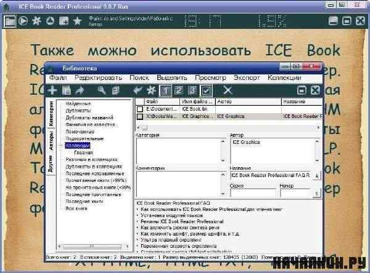
Task: Start auto-scroll with the play icon
Action: pos(23,21)
